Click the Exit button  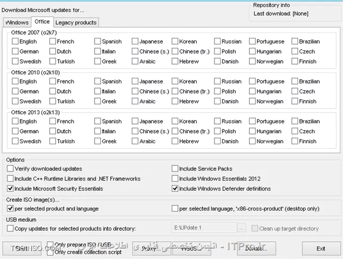pyautogui.click(x=321, y=248)
